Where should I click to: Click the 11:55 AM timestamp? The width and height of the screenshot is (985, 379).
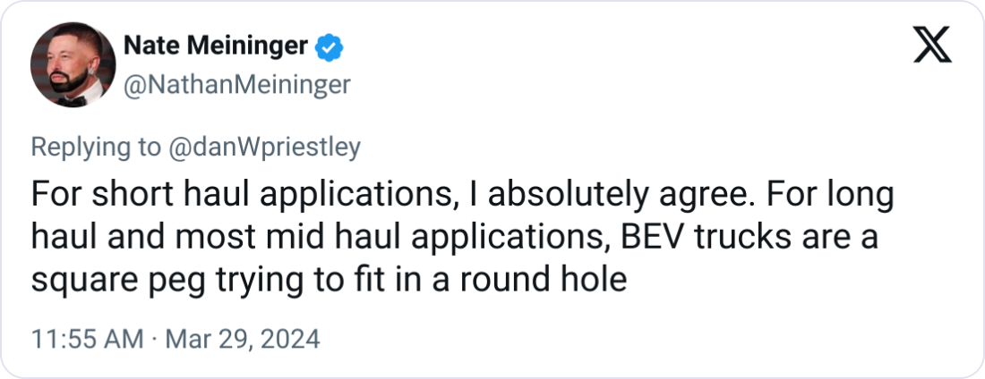coord(86,341)
